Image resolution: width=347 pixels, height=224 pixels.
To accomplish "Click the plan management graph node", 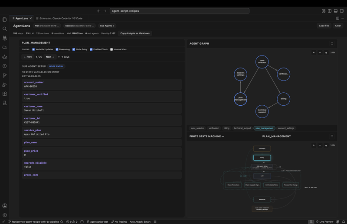I will [x=241, y=99].
